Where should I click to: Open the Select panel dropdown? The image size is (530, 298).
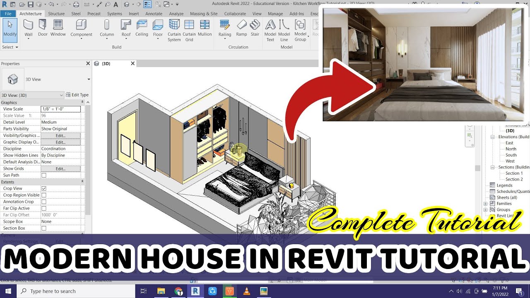point(10,47)
